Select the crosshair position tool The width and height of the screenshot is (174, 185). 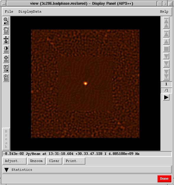[6, 59]
